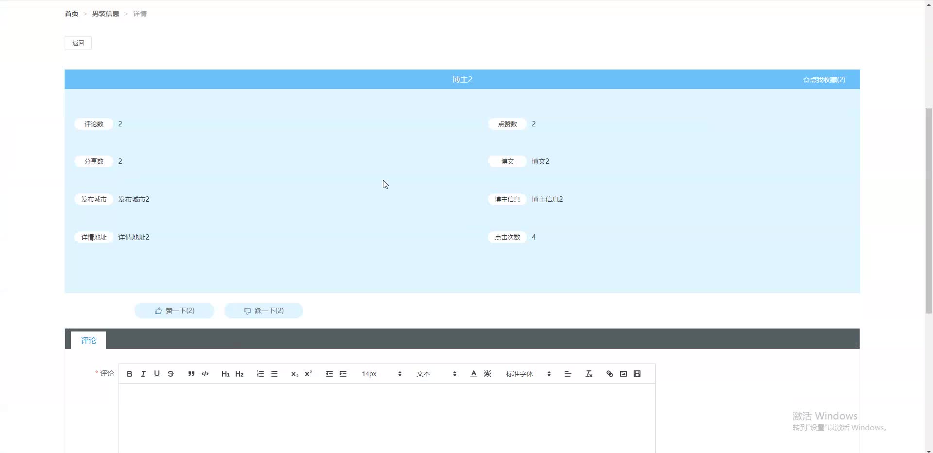Navigate to 男装信息 via breadcrumb
933x453 pixels.
click(x=105, y=13)
